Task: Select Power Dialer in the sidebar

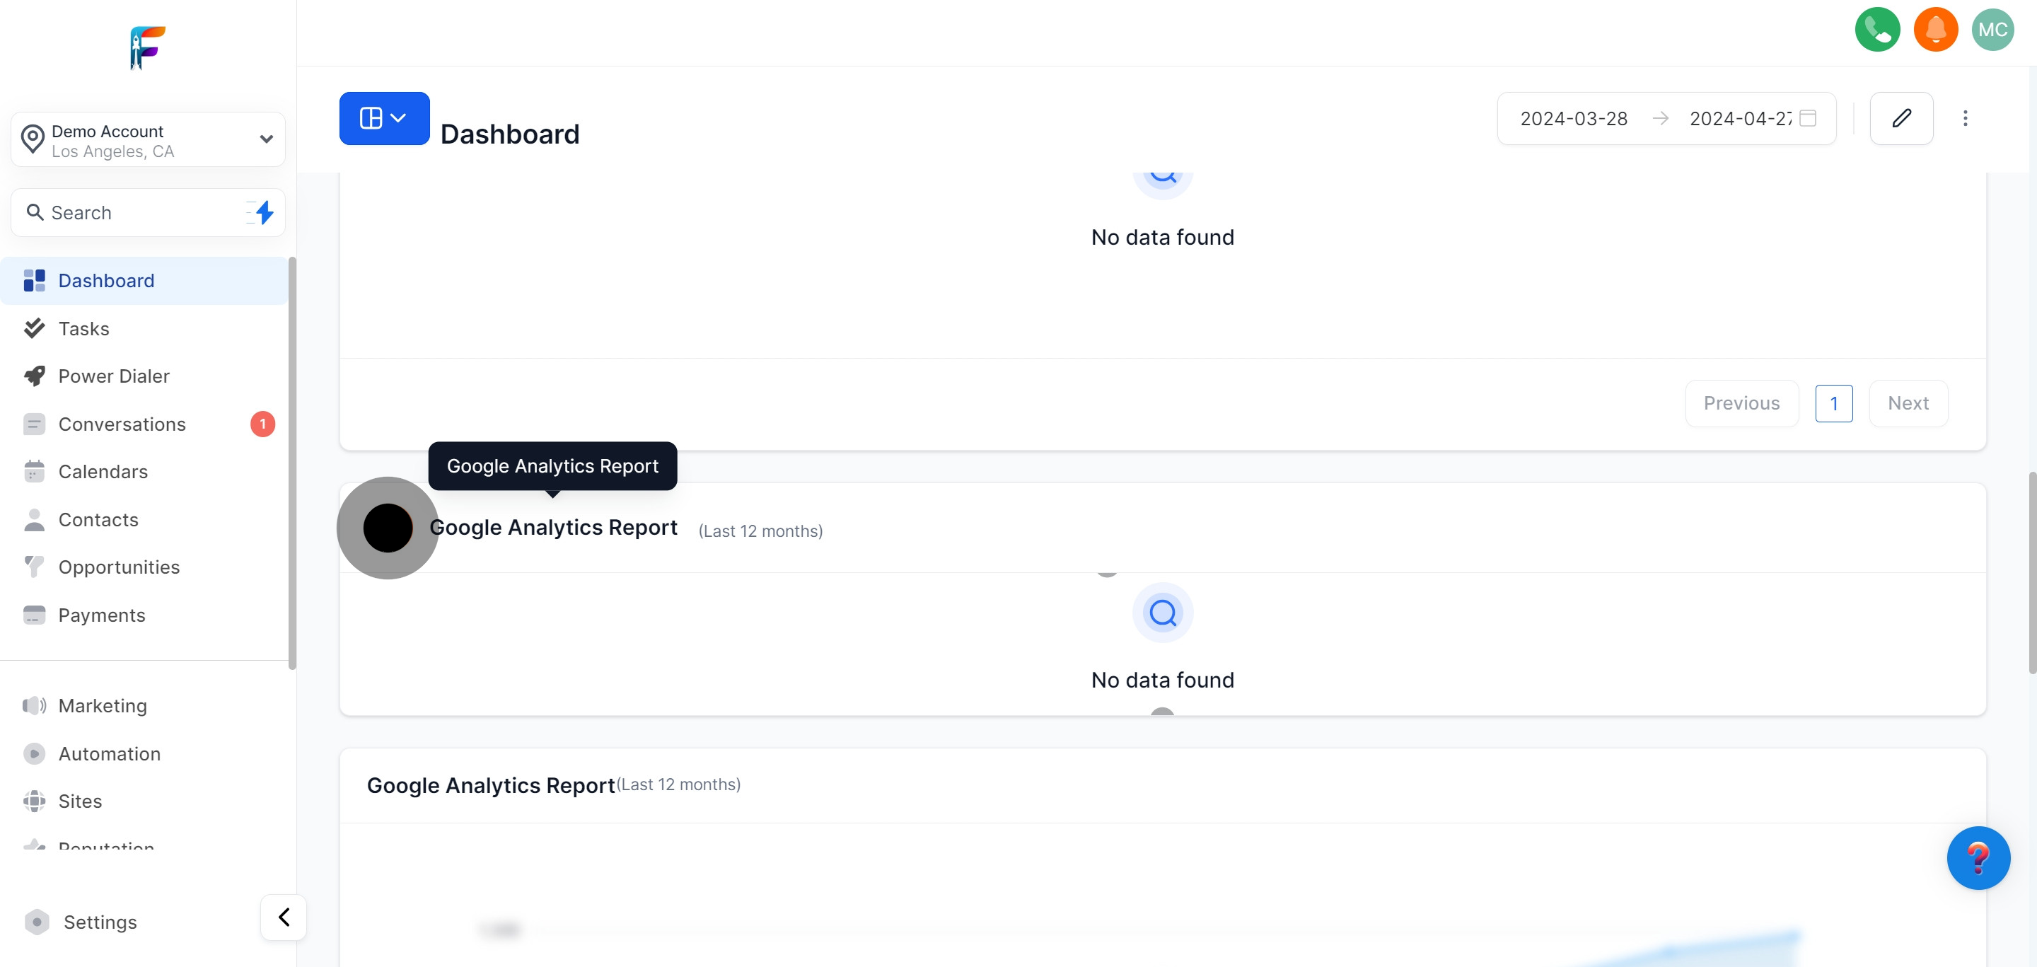Action: [114, 376]
